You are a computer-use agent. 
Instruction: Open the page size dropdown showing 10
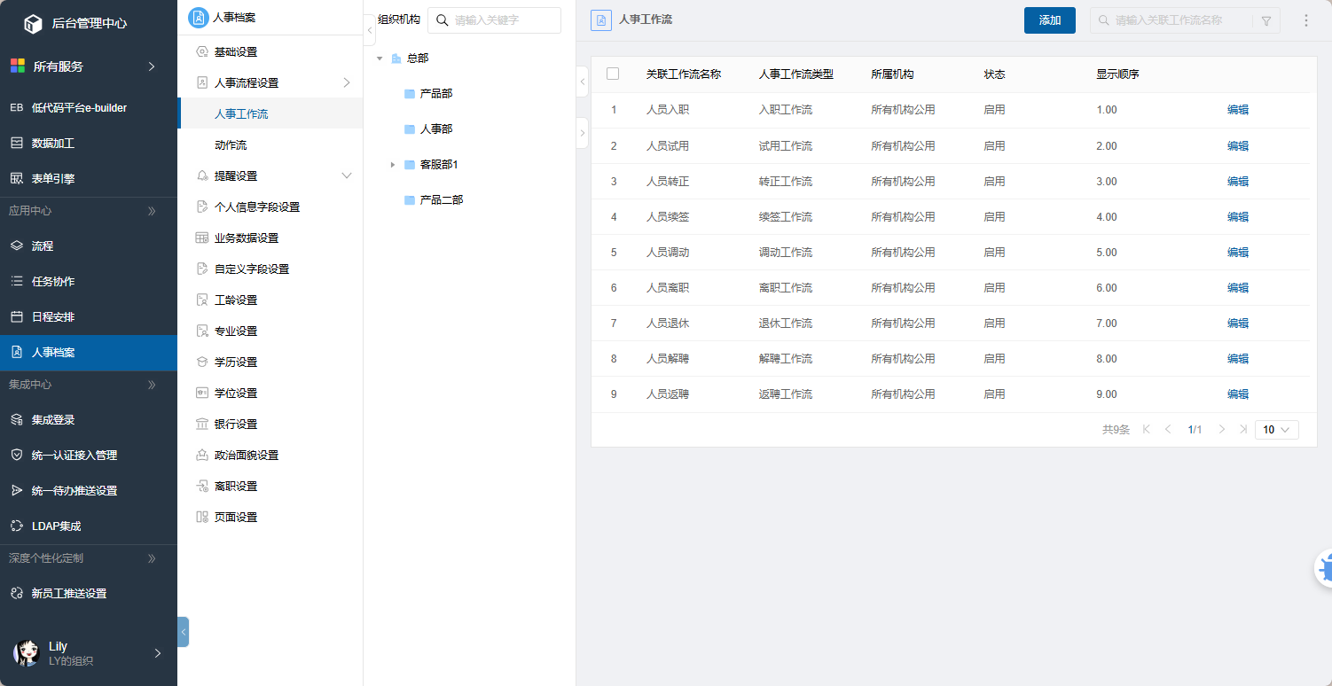click(1276, 429)
